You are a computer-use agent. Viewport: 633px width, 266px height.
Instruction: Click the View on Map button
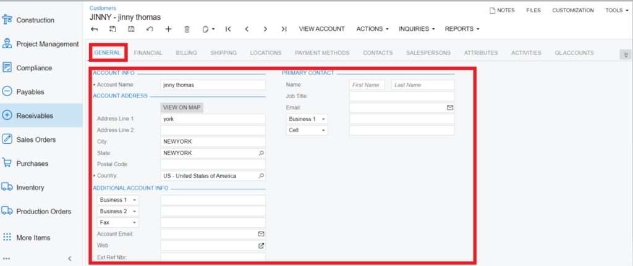[x=182, y=107]
